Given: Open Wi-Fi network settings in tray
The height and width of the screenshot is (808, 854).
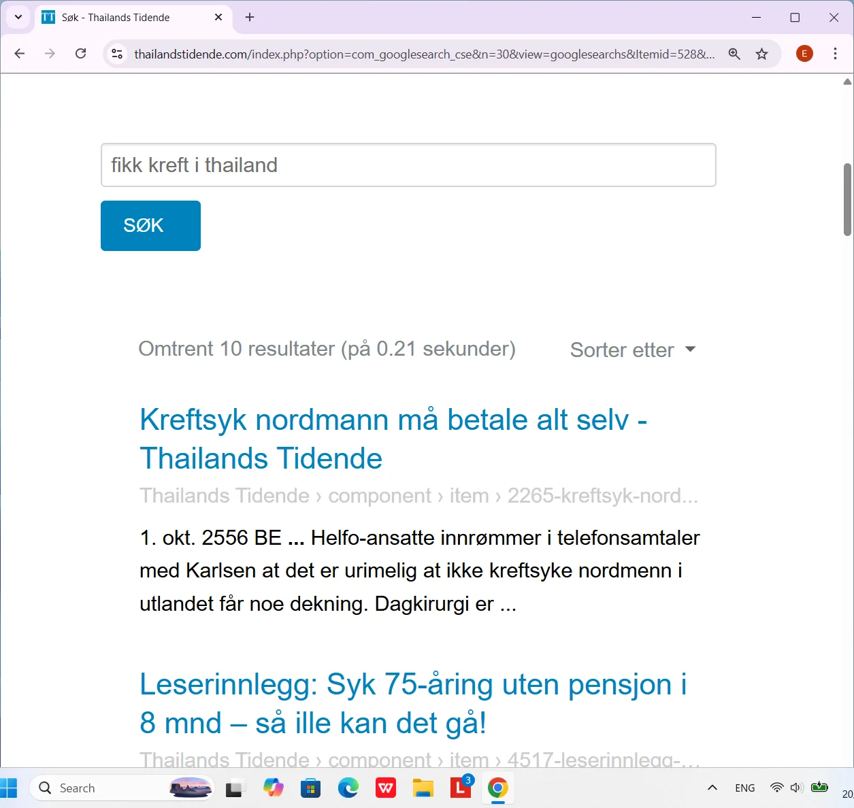Looking at the screenshot, I should [x=777, y=788].
